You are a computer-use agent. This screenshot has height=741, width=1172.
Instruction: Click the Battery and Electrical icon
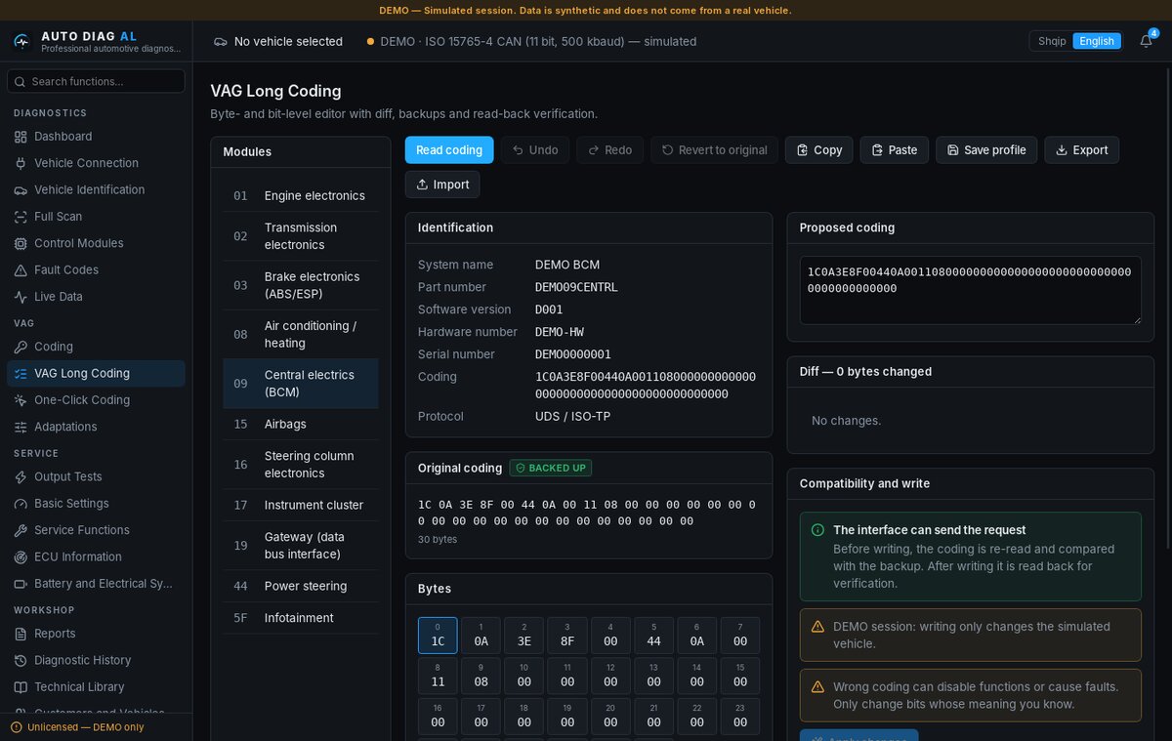[x=21, y=584]
